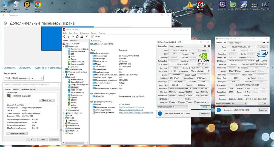Toggle OpenCL checkbox in NVIDIA GPU-Z

(170, 103)
